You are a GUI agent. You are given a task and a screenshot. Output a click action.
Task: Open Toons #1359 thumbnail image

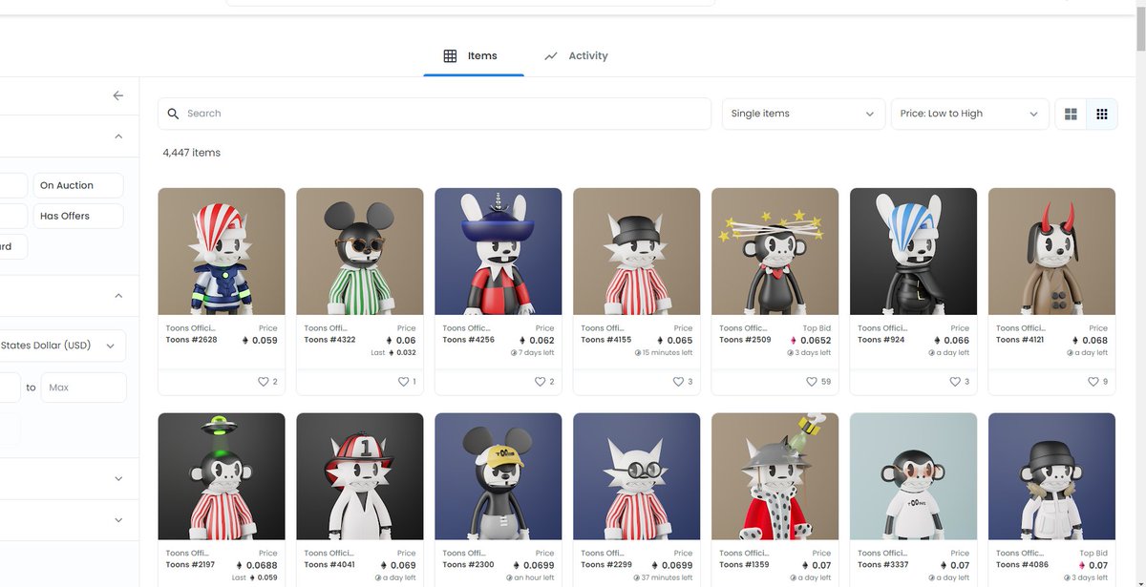[775, 476]
